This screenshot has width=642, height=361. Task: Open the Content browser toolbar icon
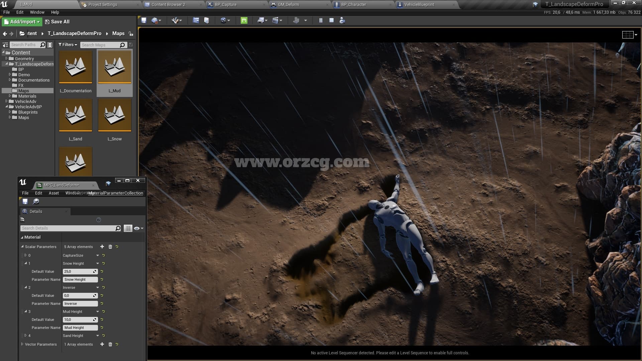196,20
